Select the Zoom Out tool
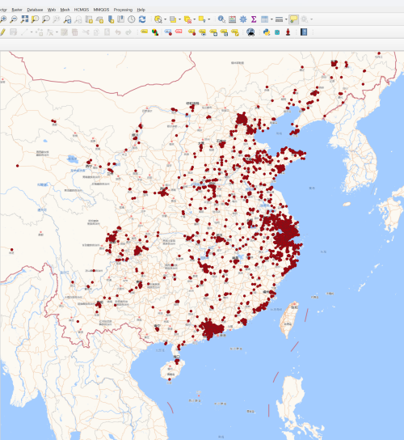This screenshot has height=440, width=404. click(14, 19)
